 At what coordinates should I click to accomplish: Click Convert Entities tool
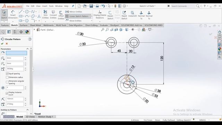coord(53,15)
